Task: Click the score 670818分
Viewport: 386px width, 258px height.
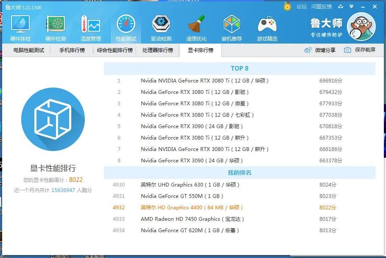Action: coord(331,126)
